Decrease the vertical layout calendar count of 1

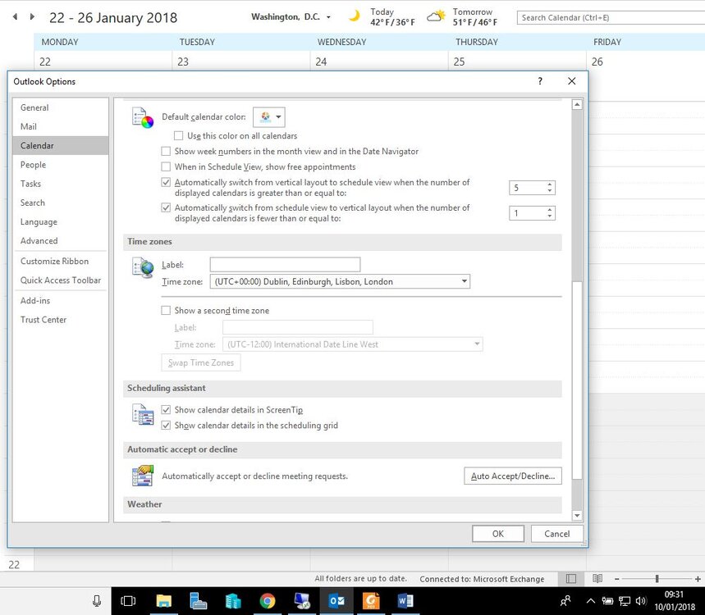549,216
